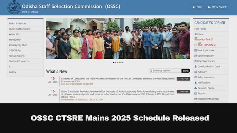Open the Tender & Quotations menu item
The width and height of the screenshot is (237, 133).
(19, 61)
